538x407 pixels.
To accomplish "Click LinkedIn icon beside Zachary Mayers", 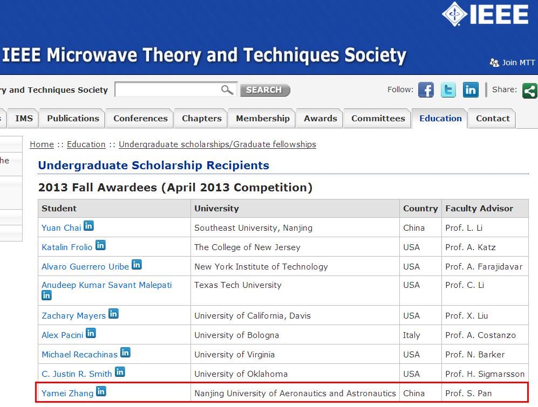I will point(113,314).
